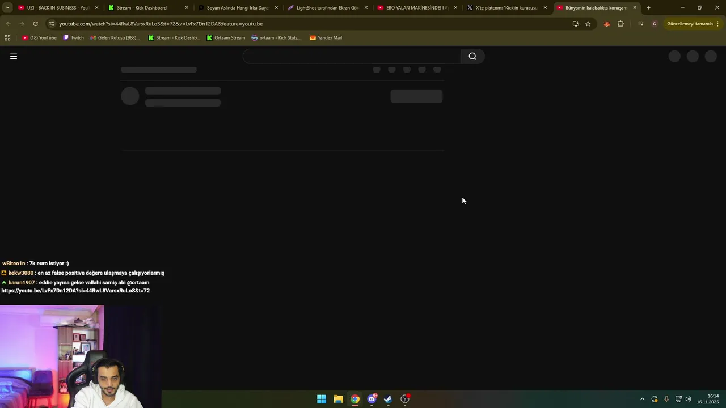Viewport: 726px width, 408px height.
Task: Open Steam from the taskbar
Action: click(388, 399)
